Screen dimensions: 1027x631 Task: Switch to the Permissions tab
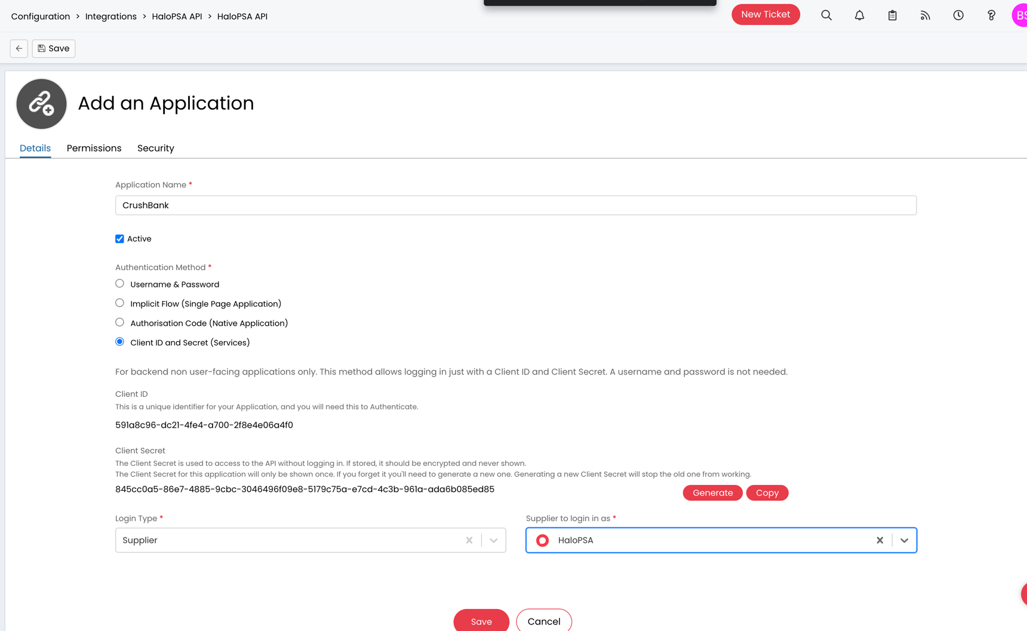[94, 148]
